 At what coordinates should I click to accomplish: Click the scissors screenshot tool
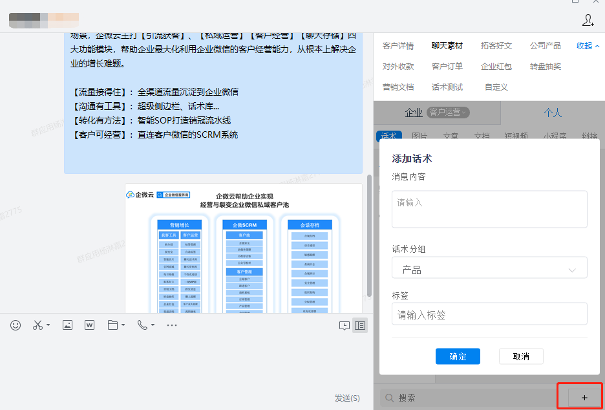click(x=37, y=325)
